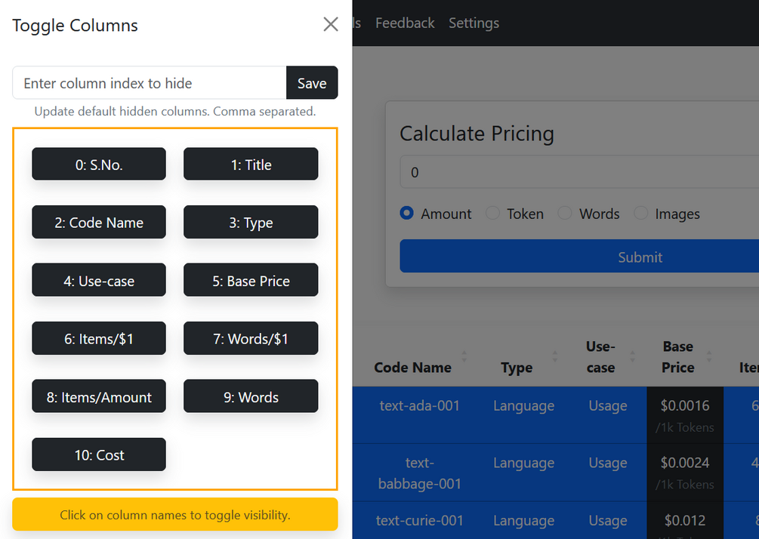The width and height of the screenshot is (759, 539).
Task: Sort table by Code Name arrows
Action: tap(464, 356)
